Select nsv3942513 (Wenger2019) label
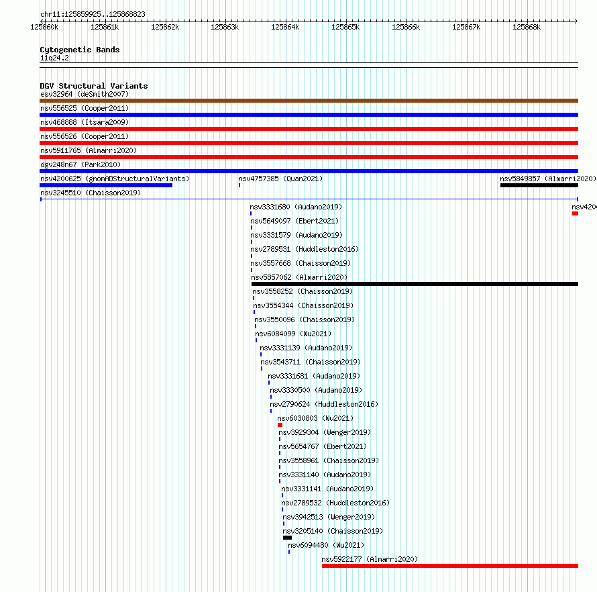This screenshot has width=597, height=592. (329, 517)
